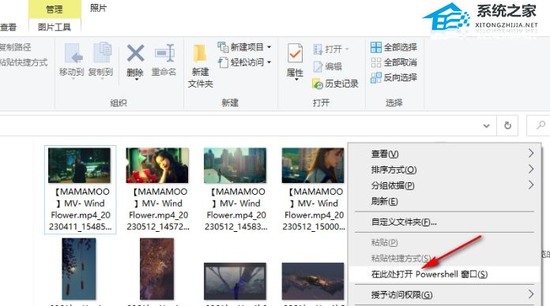Open the 查看 ribbon tab
550x306 pixels.
(x=9, y=27)
